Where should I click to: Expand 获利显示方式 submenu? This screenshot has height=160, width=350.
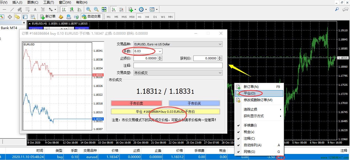coord(259,116)
